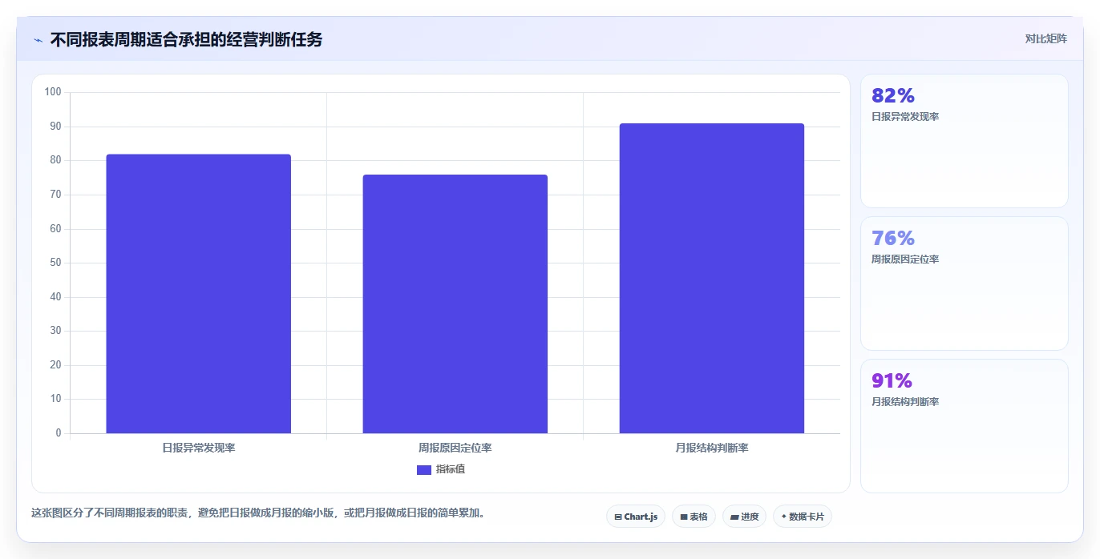This screenshot has height=559, width=1100.
Task: Click the title 不同报表周期适合承担的经营判断任务
Action: pyautogui.click(x=186, y=39)
